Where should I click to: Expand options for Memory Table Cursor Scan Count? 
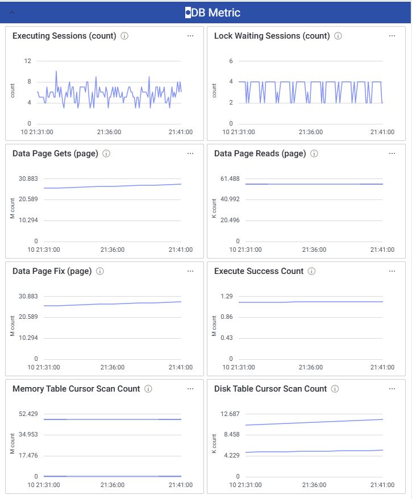coord(190,389)
